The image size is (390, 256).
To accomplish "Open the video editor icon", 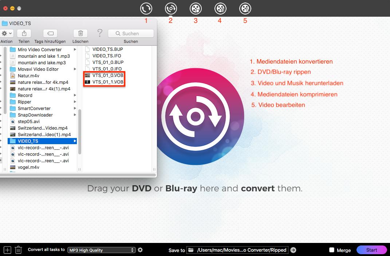I will pyautogui.click(x=245, y=8).
